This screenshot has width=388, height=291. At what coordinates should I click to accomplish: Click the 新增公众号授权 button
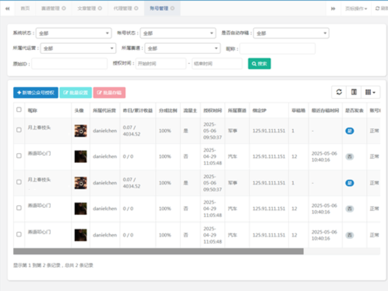(36, 93)
